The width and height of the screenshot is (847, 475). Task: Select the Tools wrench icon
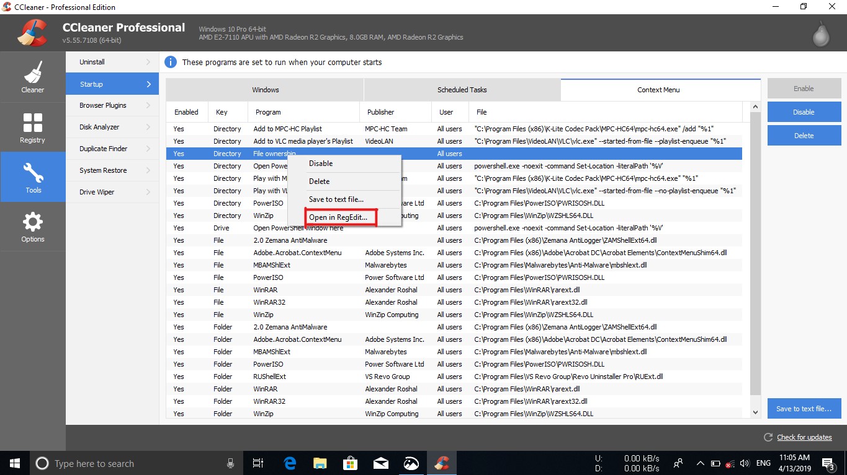32,173
